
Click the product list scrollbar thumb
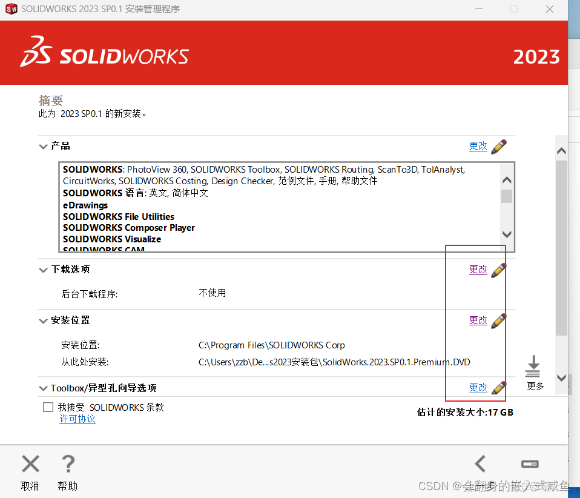pos(507,196)
